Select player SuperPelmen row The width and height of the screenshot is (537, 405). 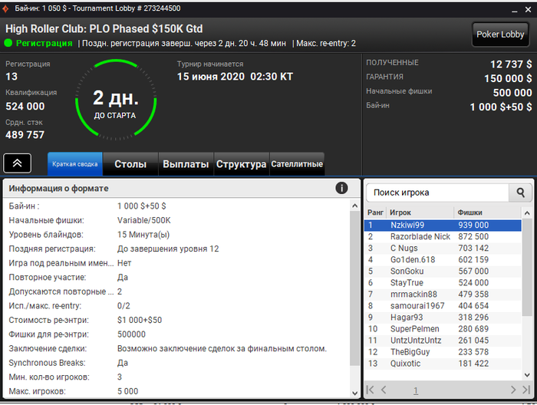pyautogui.click(x=443, y=329)
